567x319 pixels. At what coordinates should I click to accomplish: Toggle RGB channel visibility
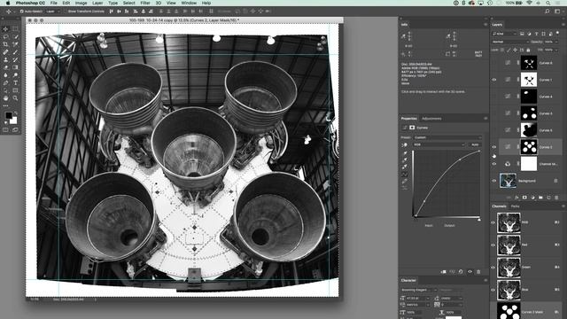click(x=493, y=222)
